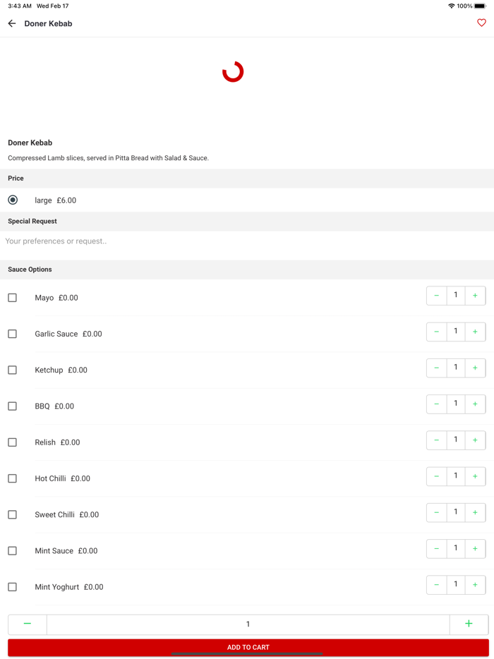The height and width of the screenshot is (659, 494).
Task: Decrease BBQ quantity with minus icon
Action: click(437, 404)
